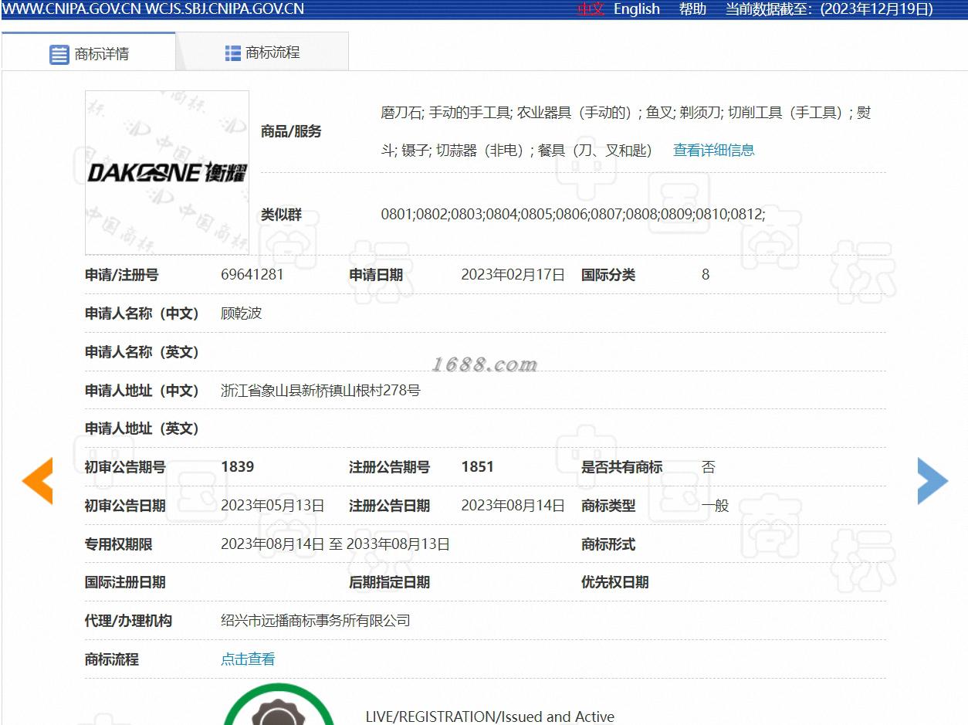This screenshot has width=968, height=725.
Task: Click the 国际注册日期 label
Action: coord(125,582)
